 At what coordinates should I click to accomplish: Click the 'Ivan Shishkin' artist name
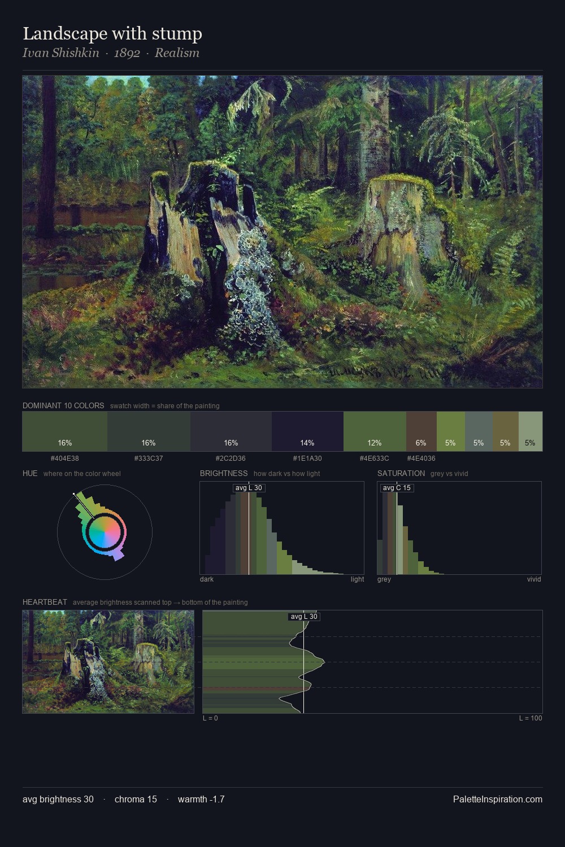pyautogui.click(x=61, y=53)
